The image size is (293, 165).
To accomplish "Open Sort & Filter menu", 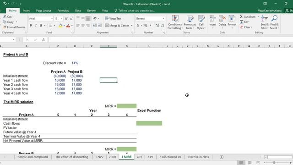I will pos(265,22).
